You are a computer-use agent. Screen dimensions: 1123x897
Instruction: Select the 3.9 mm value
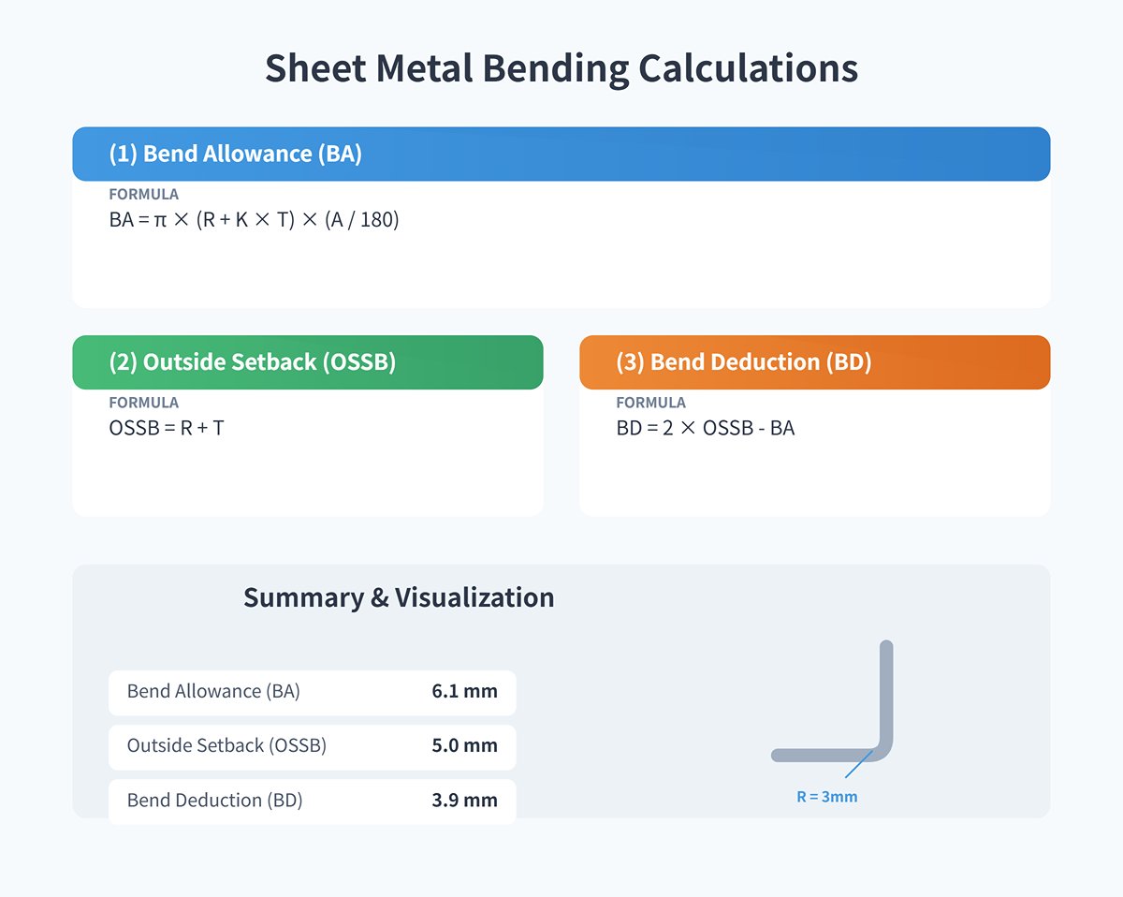click(x=463, y=801)
